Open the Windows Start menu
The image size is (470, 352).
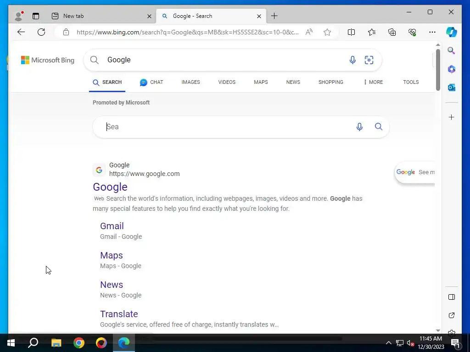(11, 343)
